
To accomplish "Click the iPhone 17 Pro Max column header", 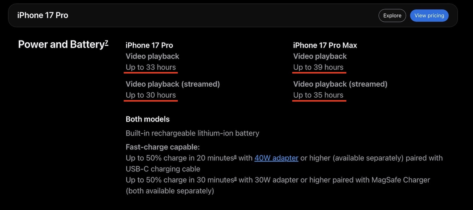I will 325,45.
